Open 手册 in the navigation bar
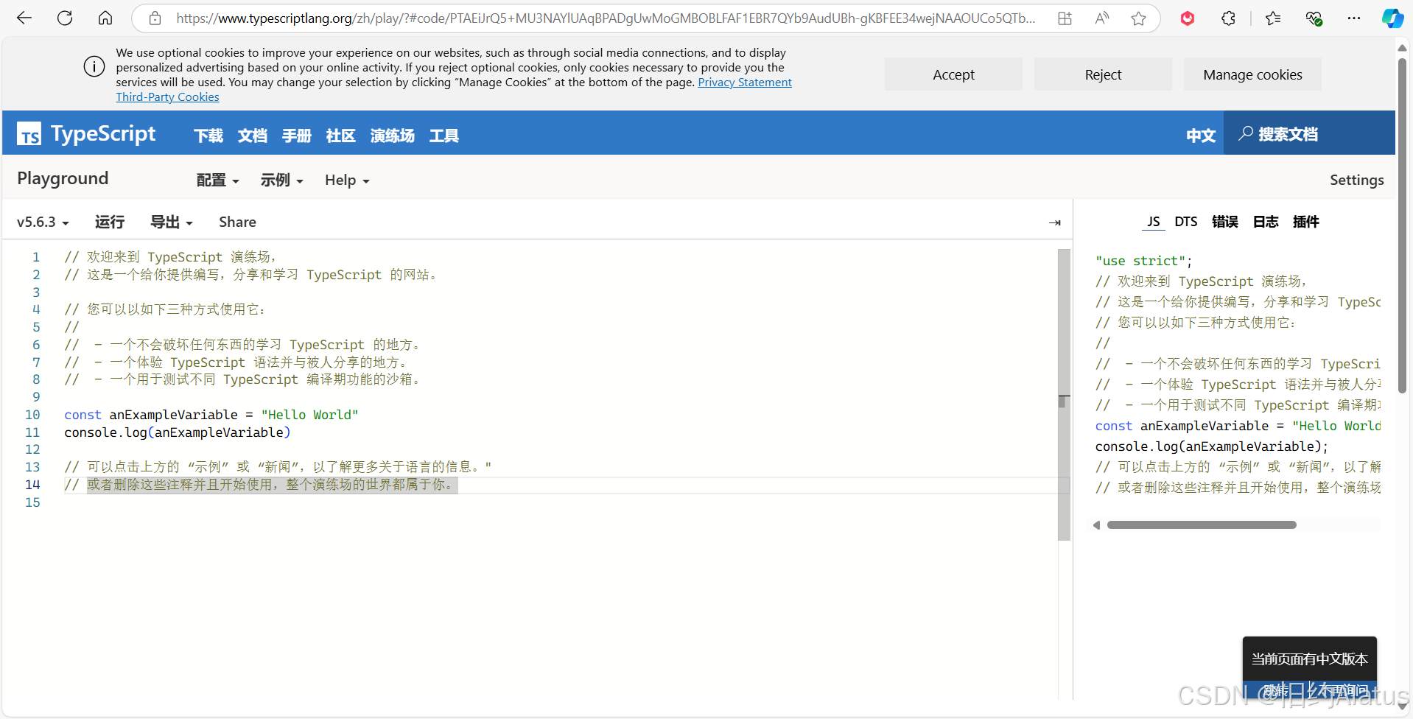The height and width of the screenshot is (719, 1413). [x=297, y=136]
